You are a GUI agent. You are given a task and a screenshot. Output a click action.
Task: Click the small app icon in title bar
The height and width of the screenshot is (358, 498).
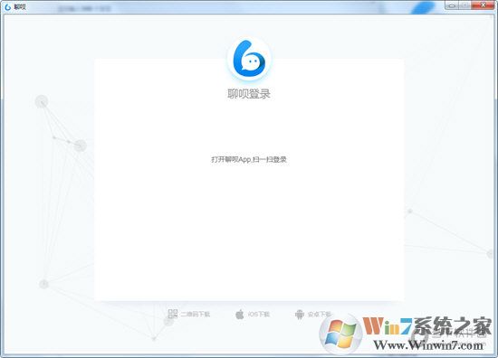coord(7,6)
